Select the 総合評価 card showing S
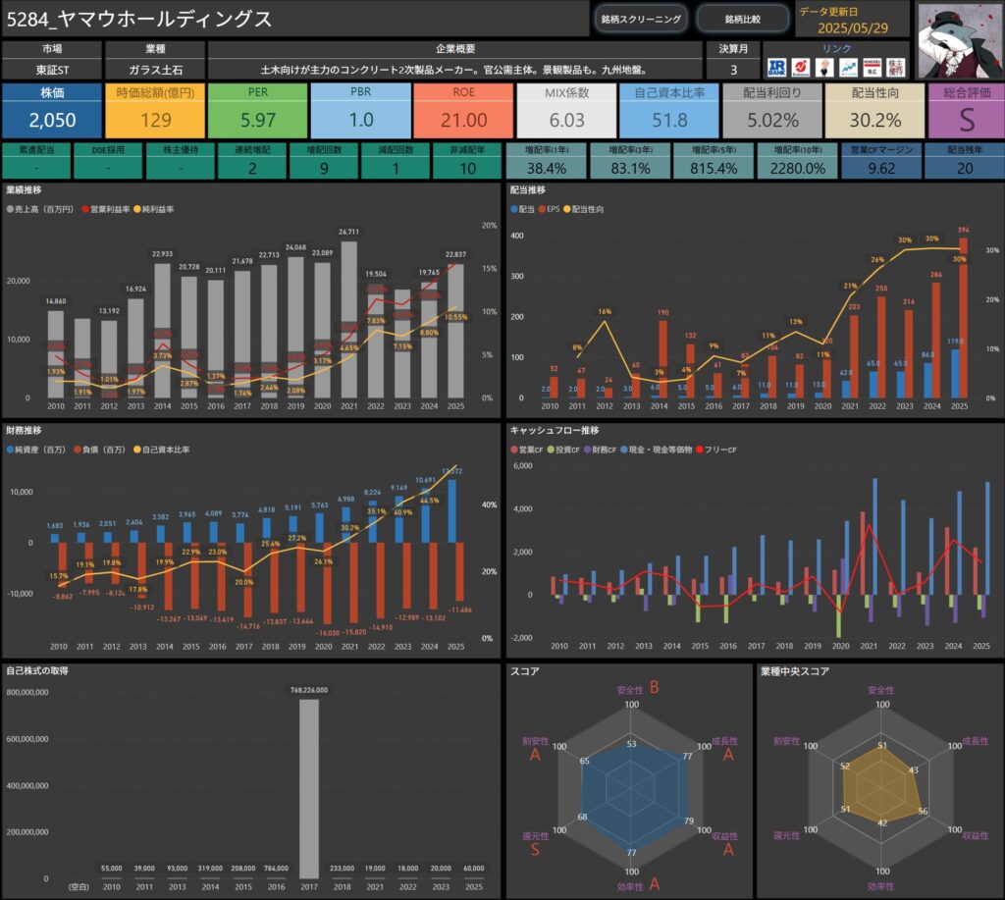The width and height of the screenshot is (1005, 900). coord(967,110)
